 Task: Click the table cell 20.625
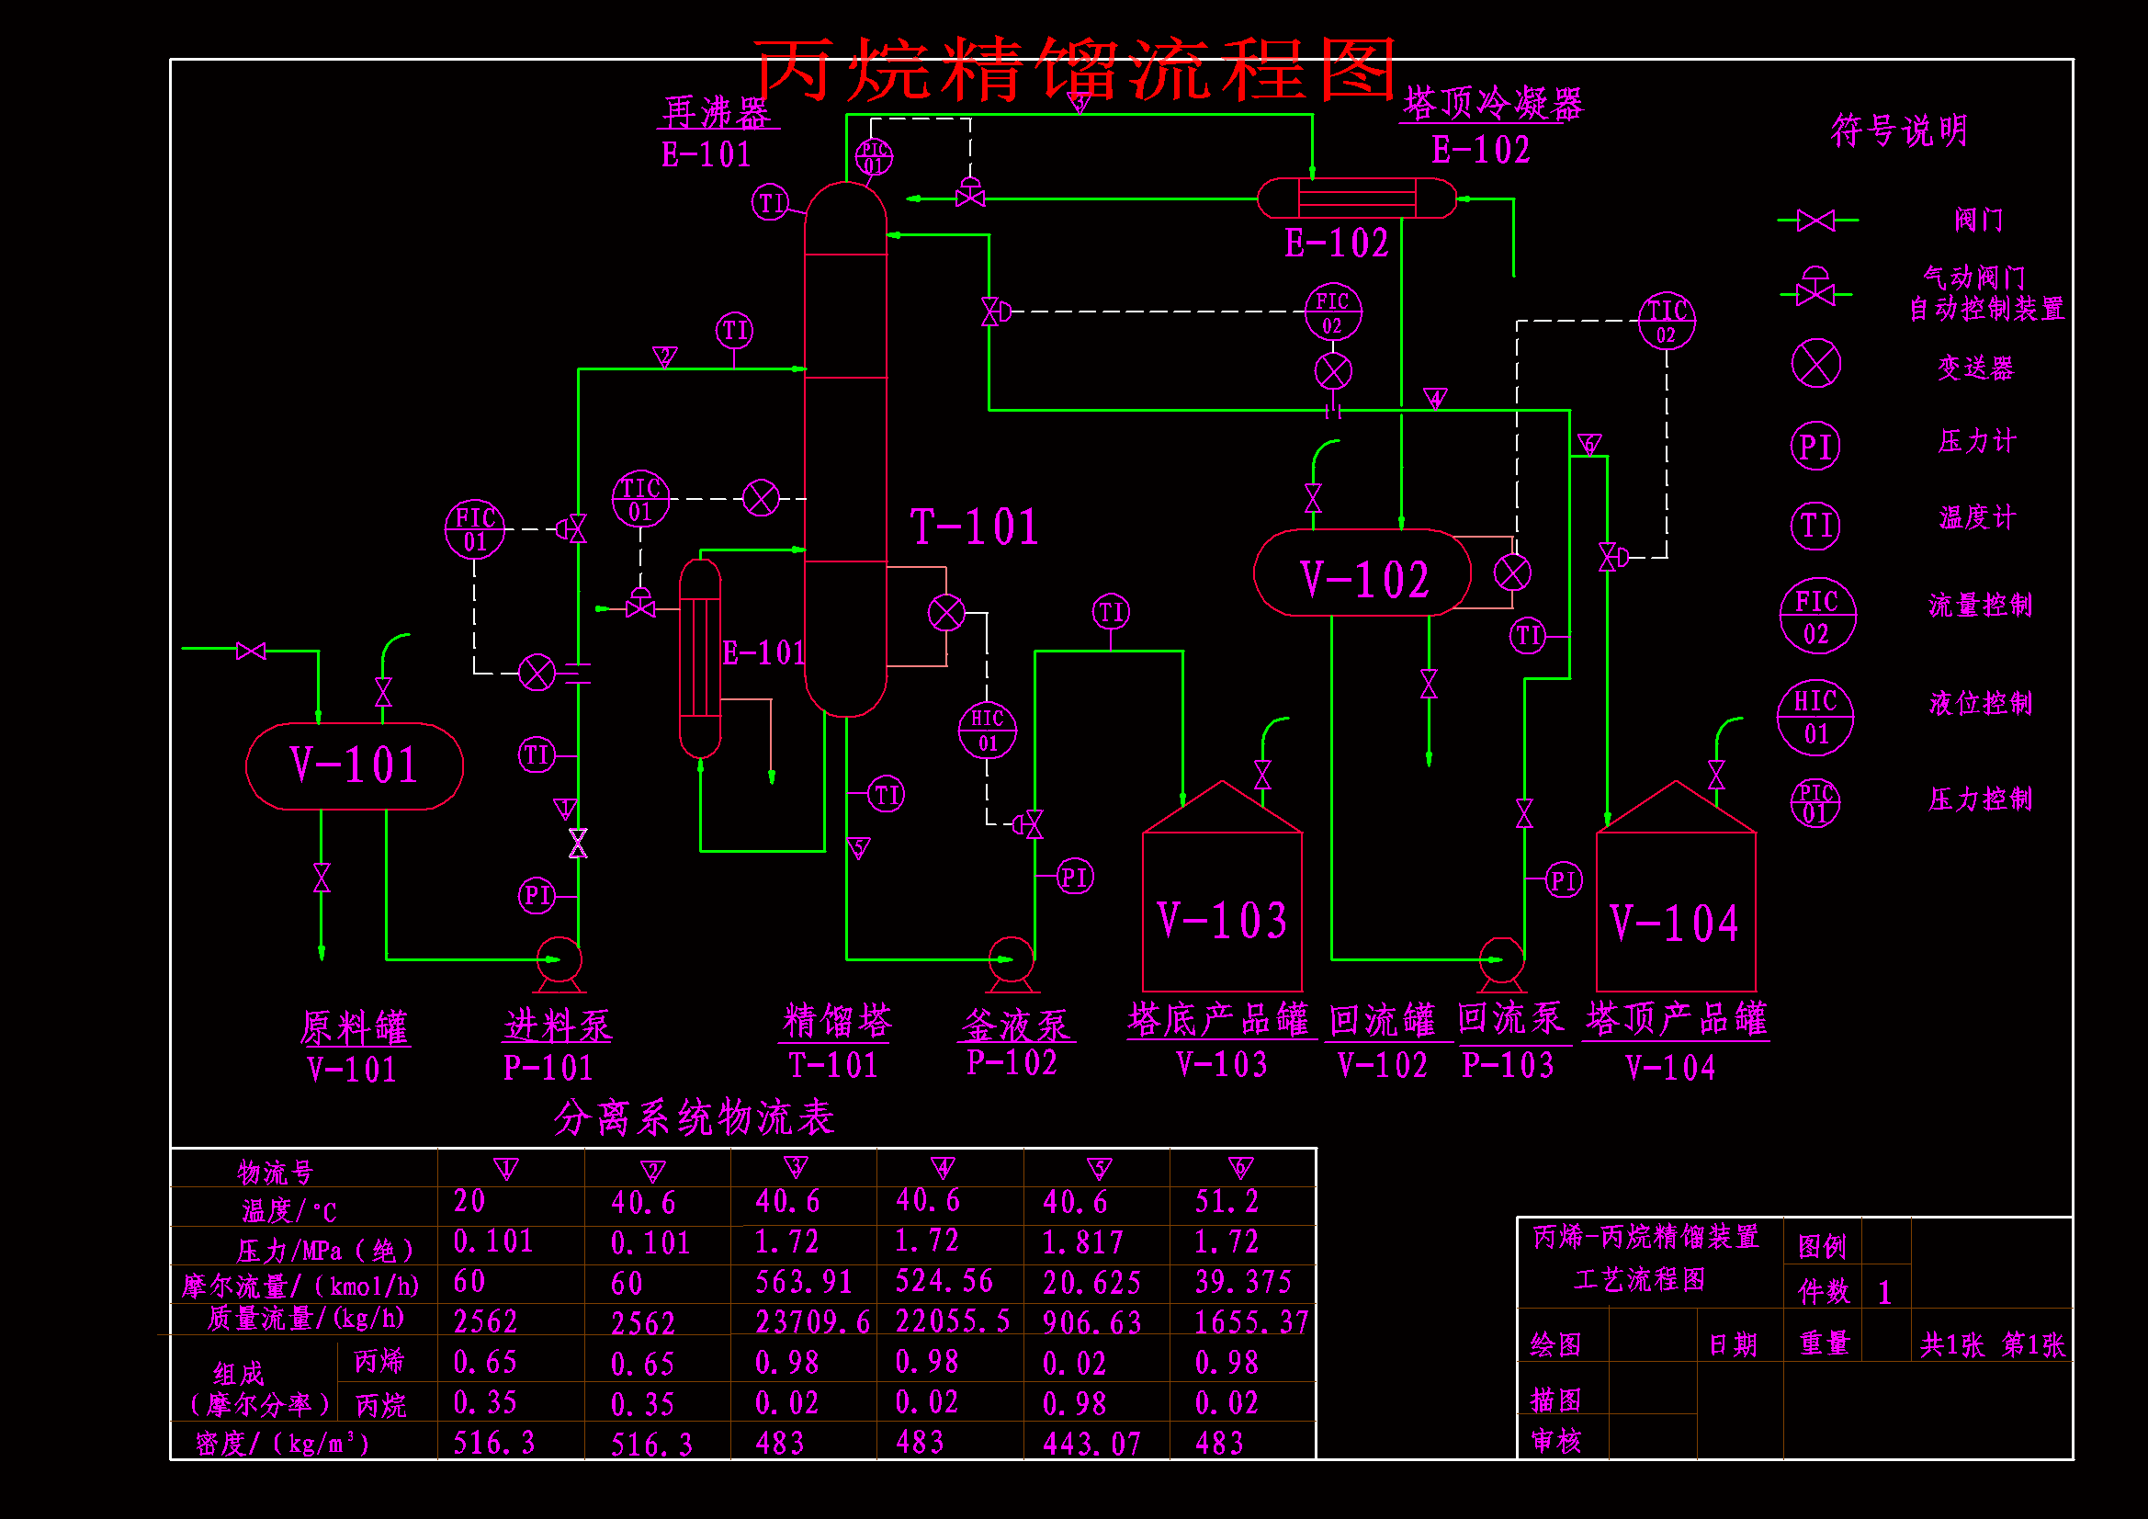1091,1282
